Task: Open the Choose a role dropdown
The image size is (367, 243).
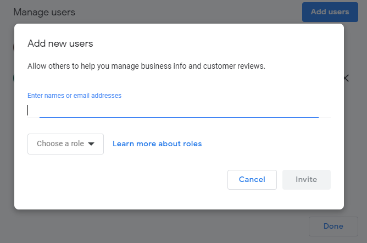Action: click(65, 144)
